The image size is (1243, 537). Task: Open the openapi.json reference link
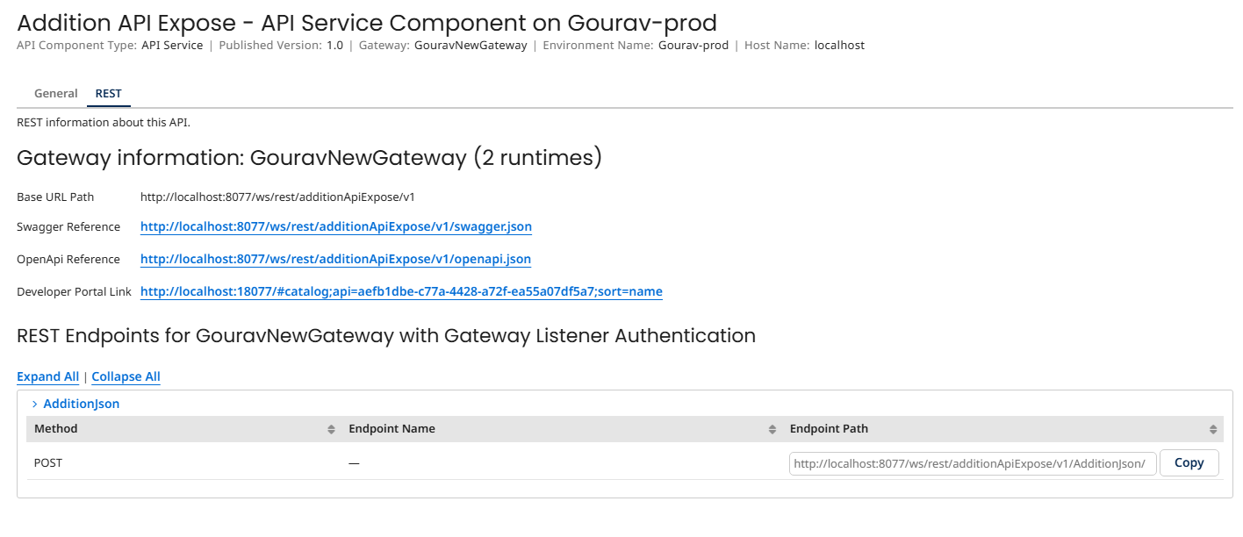335,259
